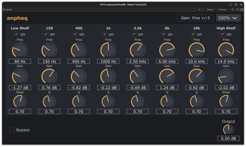Click the 150 Hz frequency value field
This screenshot has width=246, height=147.
[49, 61]
